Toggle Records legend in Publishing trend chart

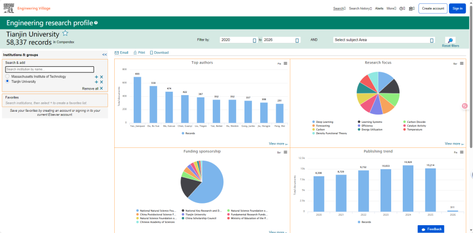coord(364,222)
